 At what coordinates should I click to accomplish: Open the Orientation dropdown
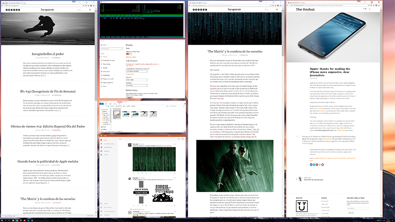click(x=136, y=85)
